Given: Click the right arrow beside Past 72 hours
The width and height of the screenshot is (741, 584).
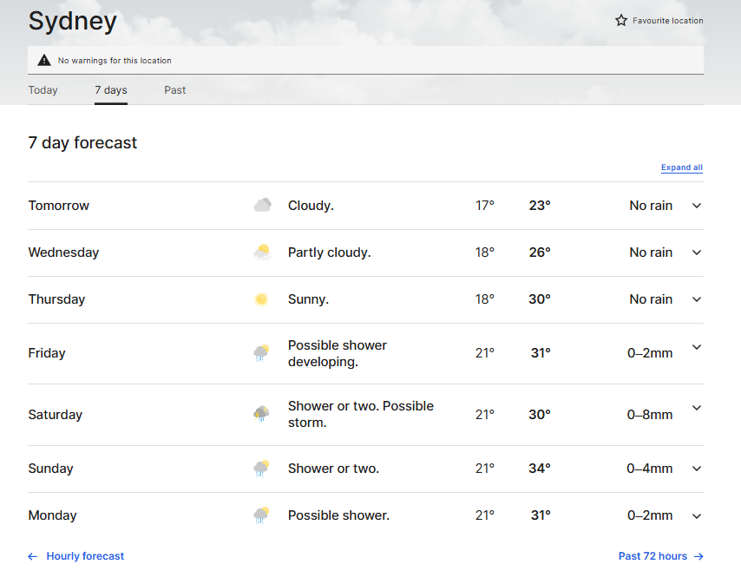Looking at the screenshot, I should 698,556.
